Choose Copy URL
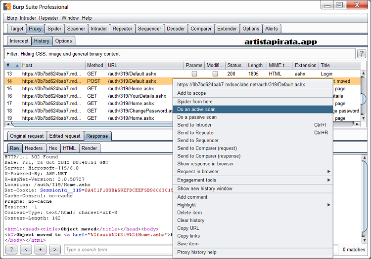 253,228
